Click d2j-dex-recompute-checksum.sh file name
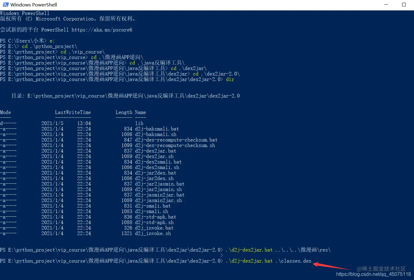The height and width of the screenshot is (280, 414). pyautogui.click(x=175, y=146)
